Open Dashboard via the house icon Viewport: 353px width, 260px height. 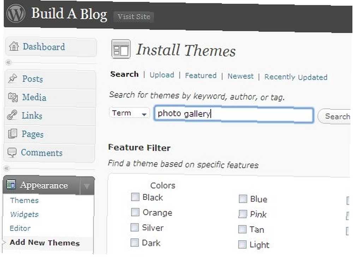tap(14, 46)
